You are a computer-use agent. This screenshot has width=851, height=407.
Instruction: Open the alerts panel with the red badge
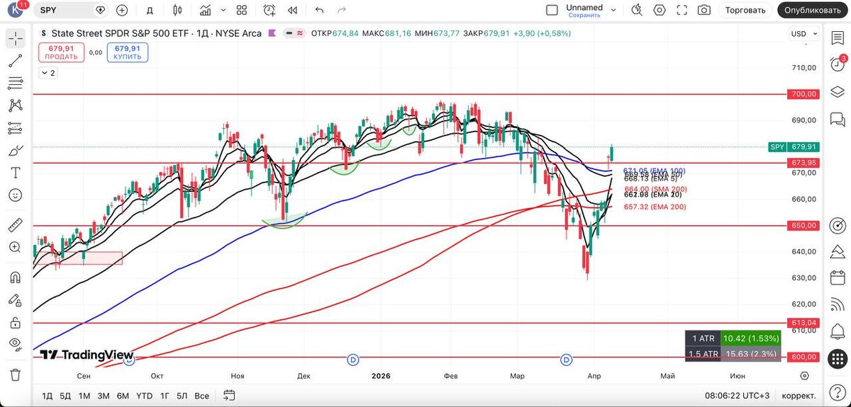(x=838, y=64)
